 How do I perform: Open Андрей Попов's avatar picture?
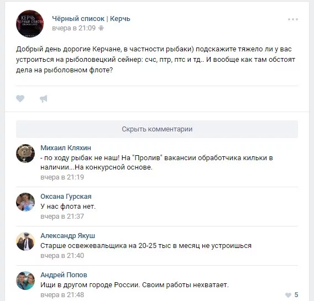point(25,281)
